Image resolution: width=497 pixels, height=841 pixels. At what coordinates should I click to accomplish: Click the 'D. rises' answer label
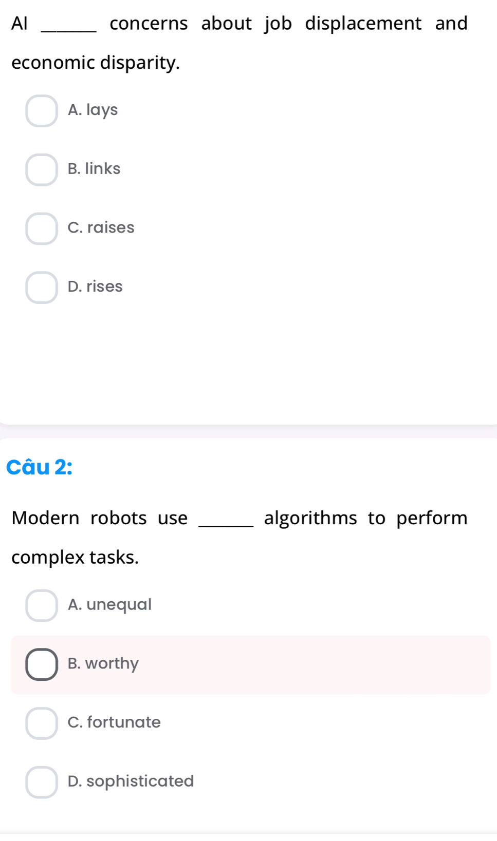95,286
